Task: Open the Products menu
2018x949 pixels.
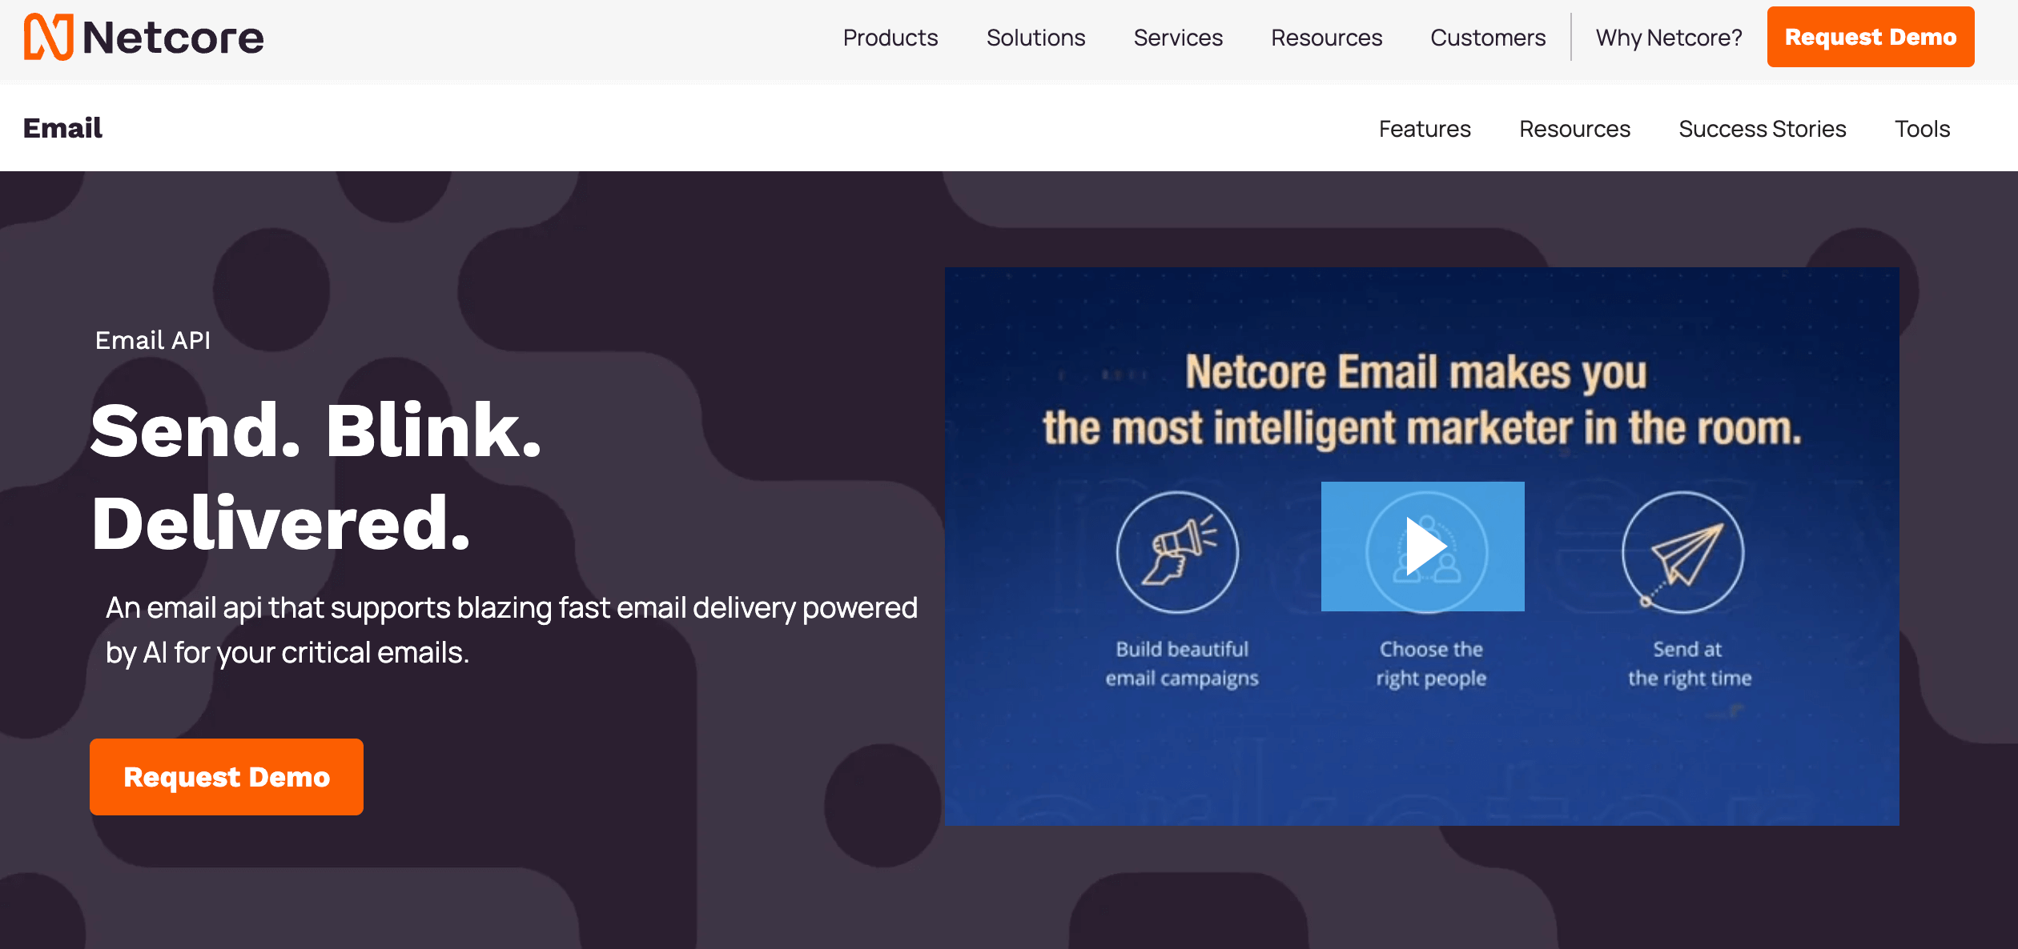Action: (890, 38)
